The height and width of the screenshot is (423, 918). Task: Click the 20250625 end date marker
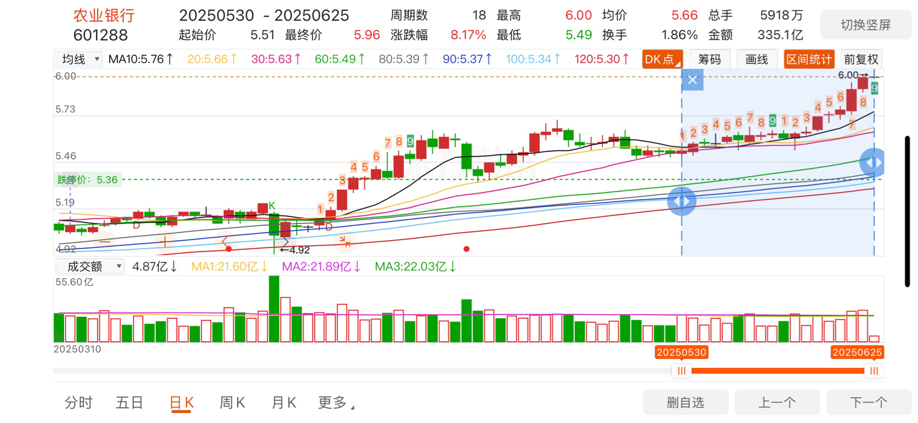(x=857, y=352)
